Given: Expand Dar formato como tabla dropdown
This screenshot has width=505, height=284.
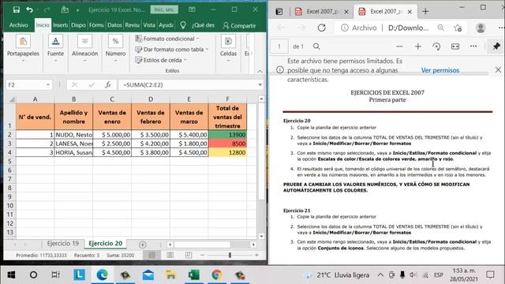Looking at the screenshot, I should click(x=207, y=50).
